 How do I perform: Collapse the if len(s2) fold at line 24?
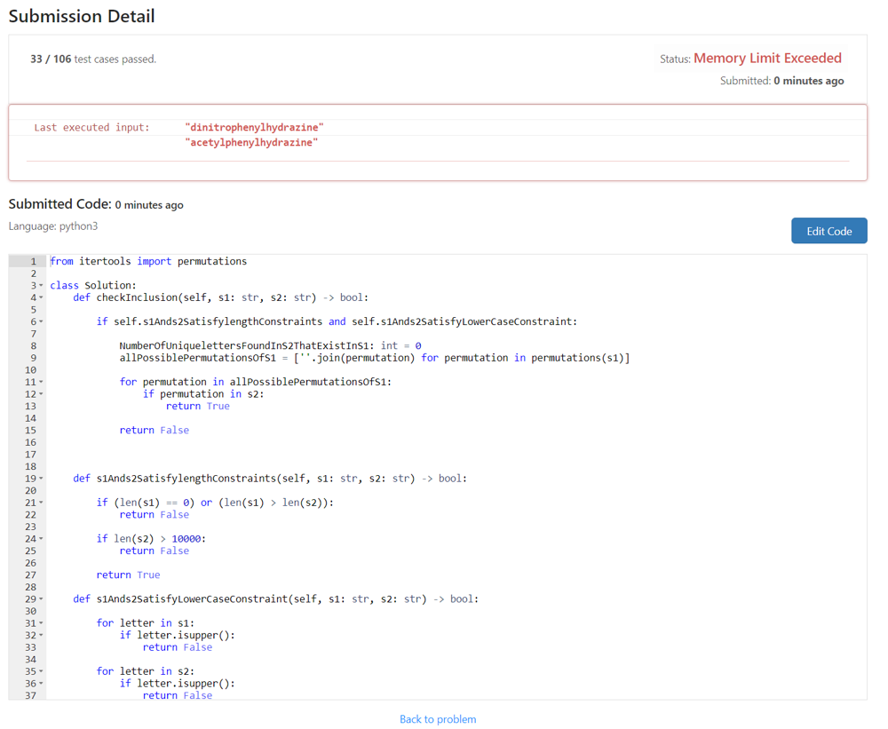point(41,539)
